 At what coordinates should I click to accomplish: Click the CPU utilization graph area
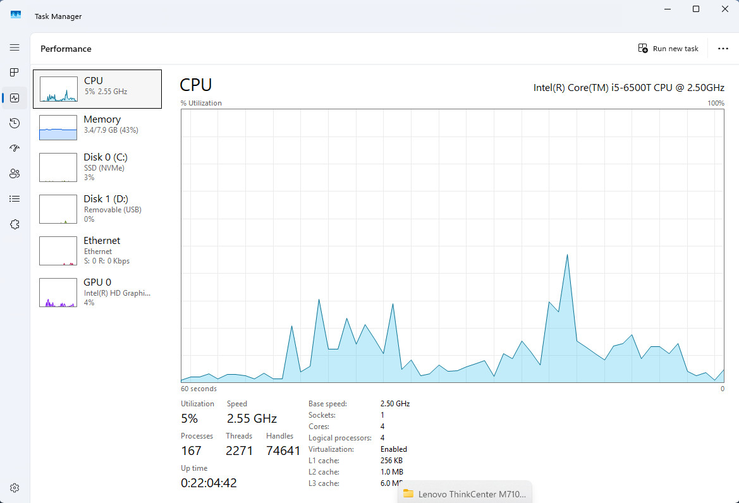(x=453, y=245)
